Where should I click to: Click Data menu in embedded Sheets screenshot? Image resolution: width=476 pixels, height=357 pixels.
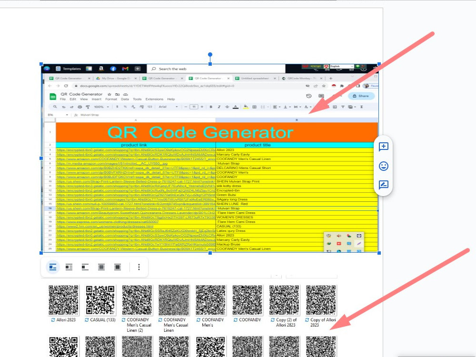point(125,99)
